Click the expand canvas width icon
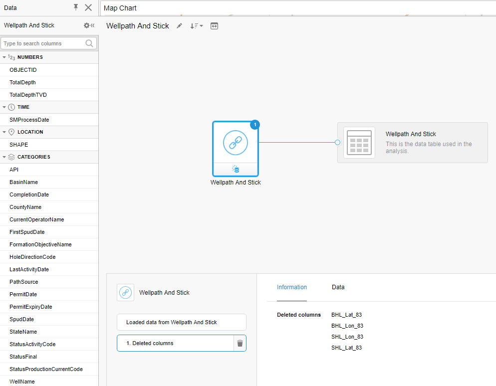Image resolution: width=496 pixels, height=386 pixels. click(215, 26)
